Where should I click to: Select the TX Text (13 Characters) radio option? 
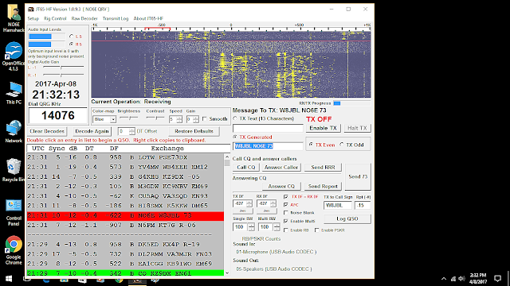[x=235, y=118]
